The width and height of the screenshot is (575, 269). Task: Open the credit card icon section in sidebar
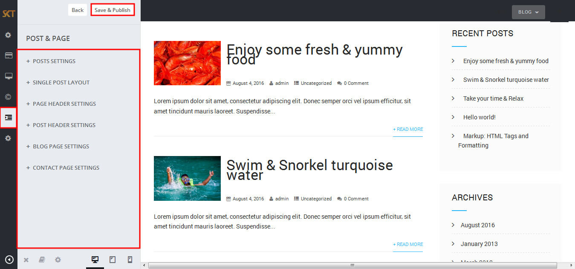(9, 55)
